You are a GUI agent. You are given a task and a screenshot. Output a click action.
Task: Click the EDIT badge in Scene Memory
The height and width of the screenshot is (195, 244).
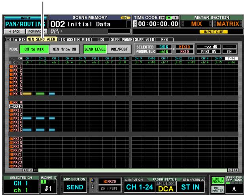[x=125, y=18]
